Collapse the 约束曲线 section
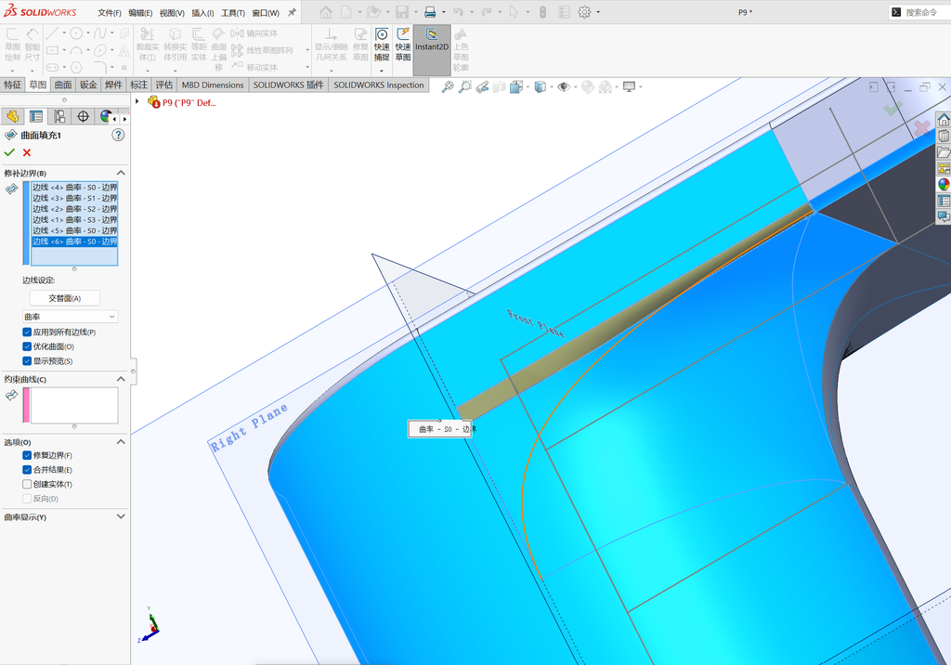Screen dimensions: 951x665 [121, 379]
